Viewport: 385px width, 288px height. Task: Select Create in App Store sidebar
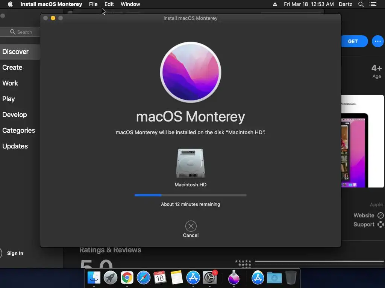tap(12, 67)
